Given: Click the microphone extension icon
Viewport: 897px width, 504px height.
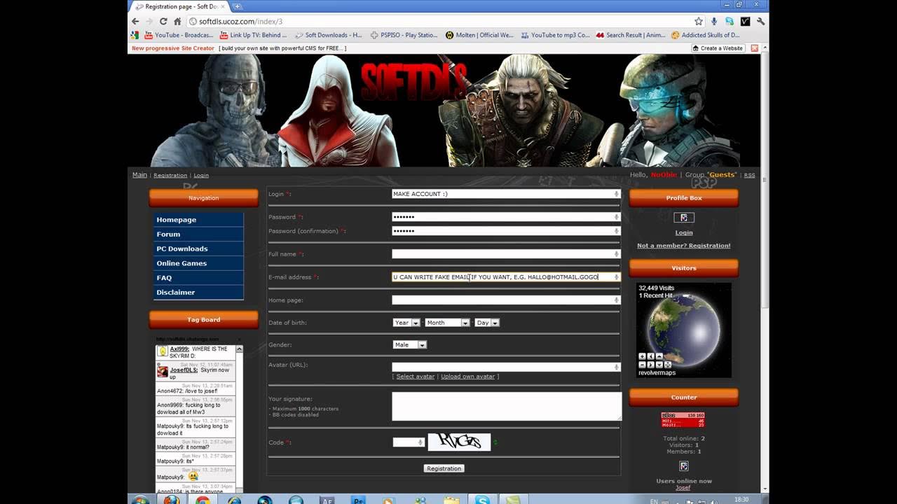Looking at the screenshot, I should point(714,21).
